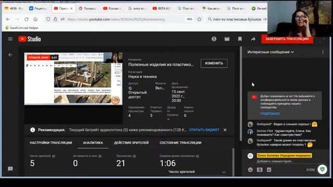This screenshot has width=333, height=187.
Task: Click the Изменить button
Action: (x=214, y=63)
